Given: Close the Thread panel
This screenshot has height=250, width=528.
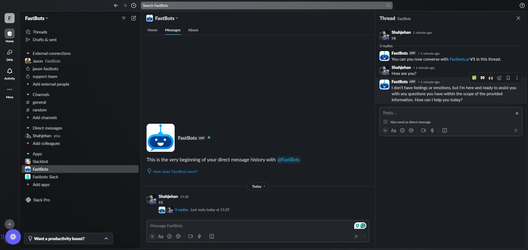Looking at the screenshot, I should click(518, 18).
